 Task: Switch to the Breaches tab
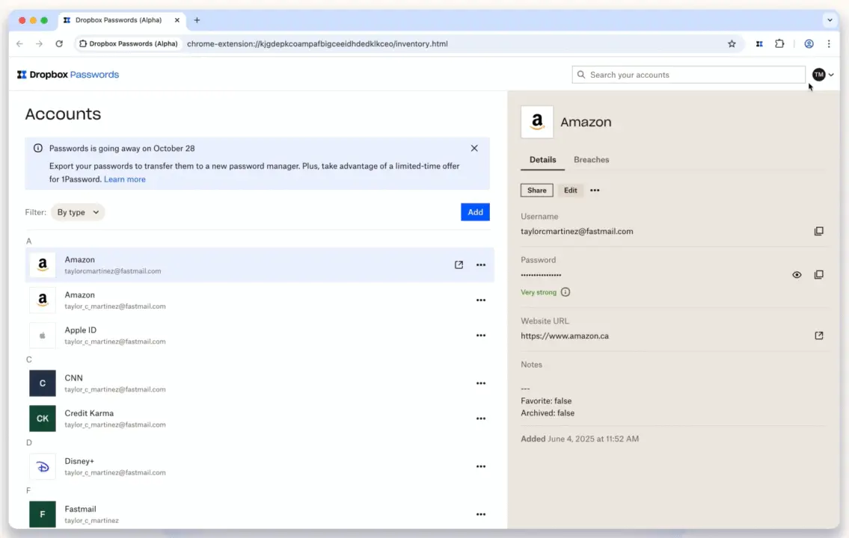point(591,160)
